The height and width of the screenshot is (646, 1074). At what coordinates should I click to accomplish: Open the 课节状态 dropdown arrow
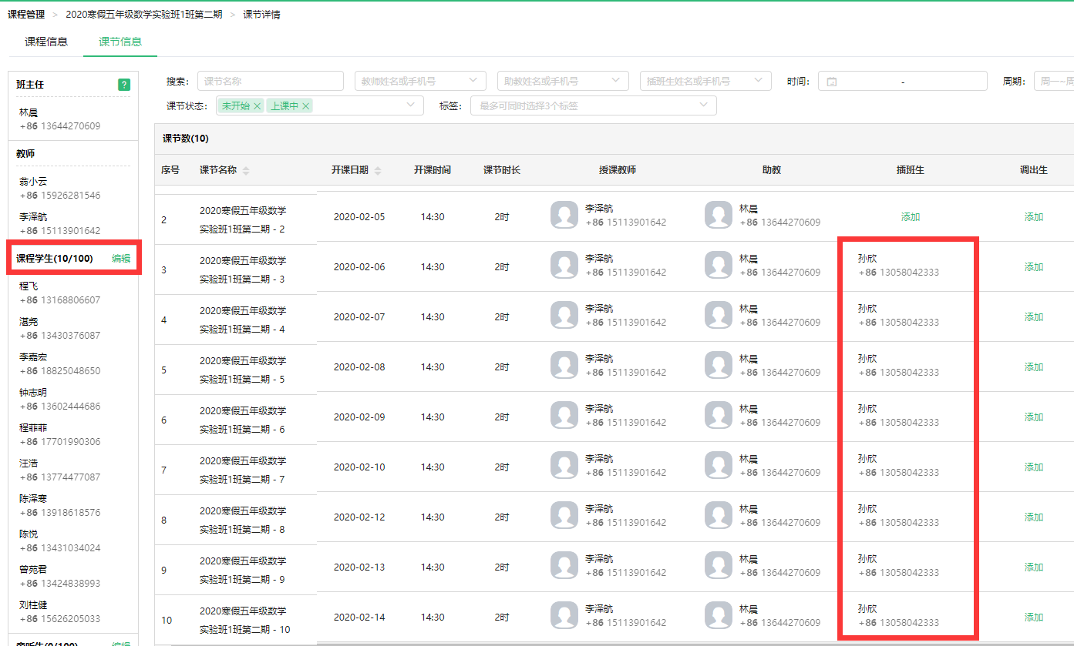[411, 105]
